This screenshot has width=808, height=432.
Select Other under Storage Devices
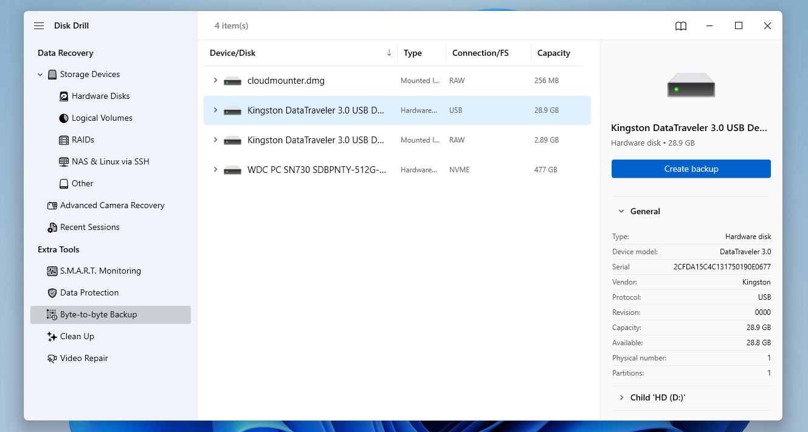click(83, 184)
